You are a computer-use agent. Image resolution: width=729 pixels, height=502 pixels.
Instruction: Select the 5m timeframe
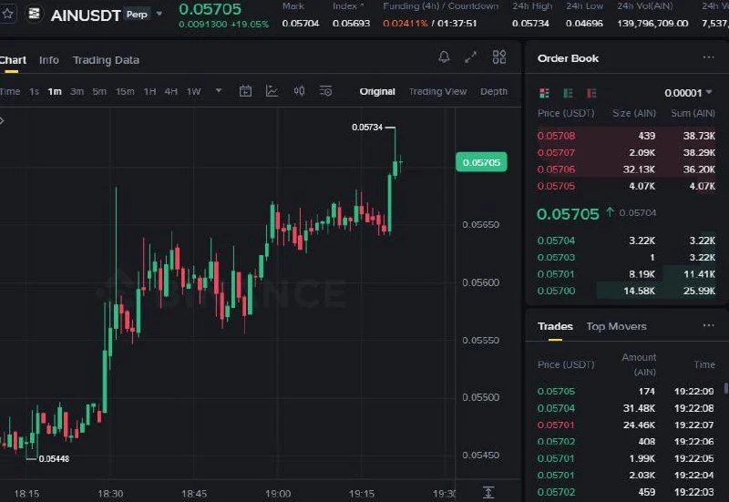click(99, 92)
